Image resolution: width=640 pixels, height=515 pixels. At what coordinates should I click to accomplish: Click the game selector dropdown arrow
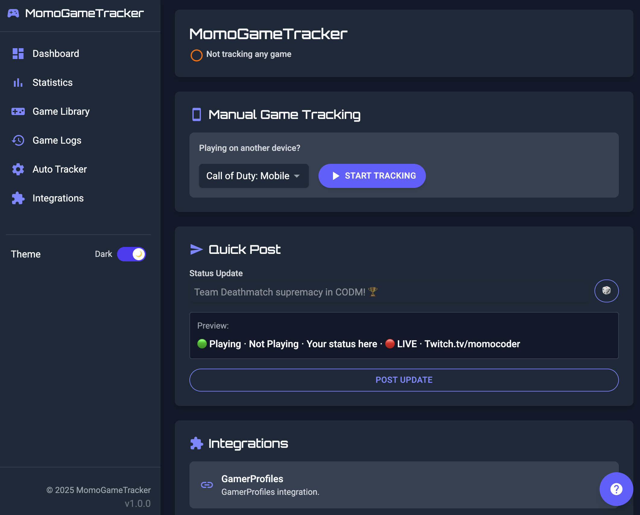(297, 176)
